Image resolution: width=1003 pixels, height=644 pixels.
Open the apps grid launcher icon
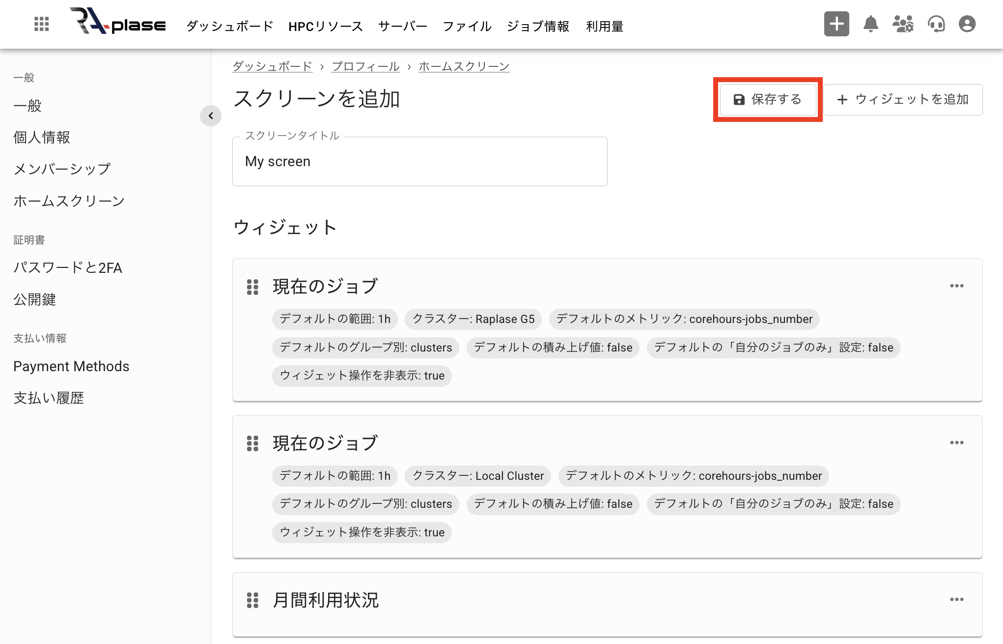[41, 24]
